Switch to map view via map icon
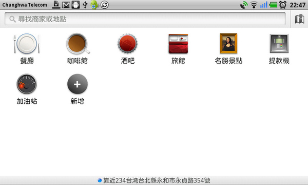 tap(299, 19)
